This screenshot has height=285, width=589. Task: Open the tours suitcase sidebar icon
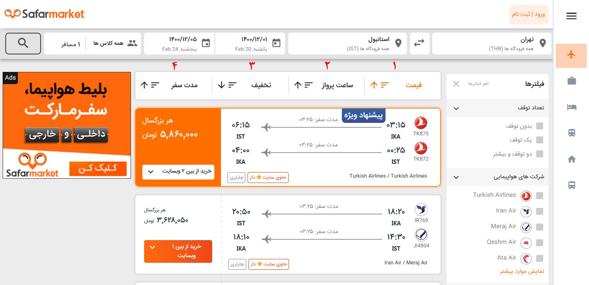point(571,81)
